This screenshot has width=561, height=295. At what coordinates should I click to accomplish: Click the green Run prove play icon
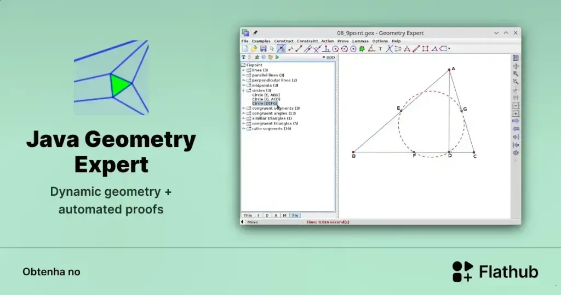coord(277,57)
